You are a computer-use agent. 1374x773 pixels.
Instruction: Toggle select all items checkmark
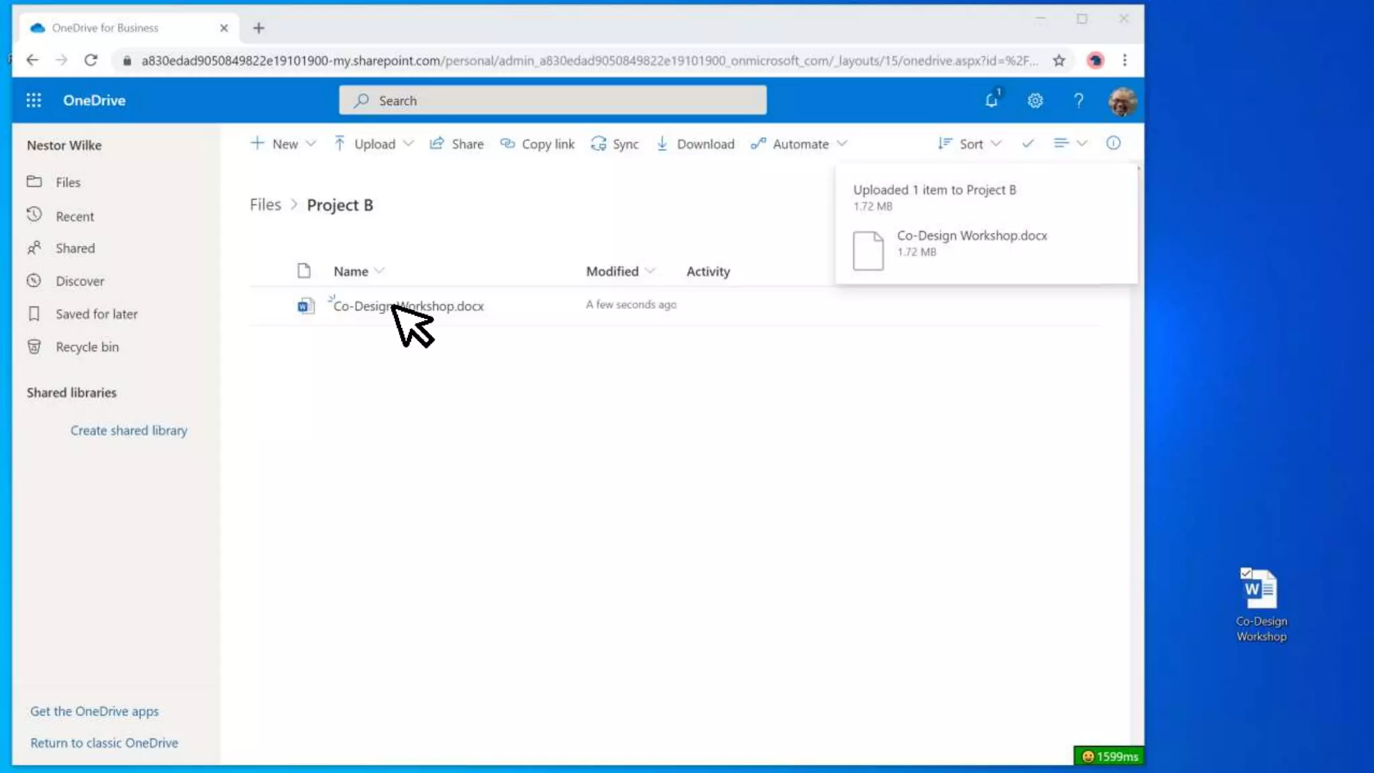point(1028,143)
